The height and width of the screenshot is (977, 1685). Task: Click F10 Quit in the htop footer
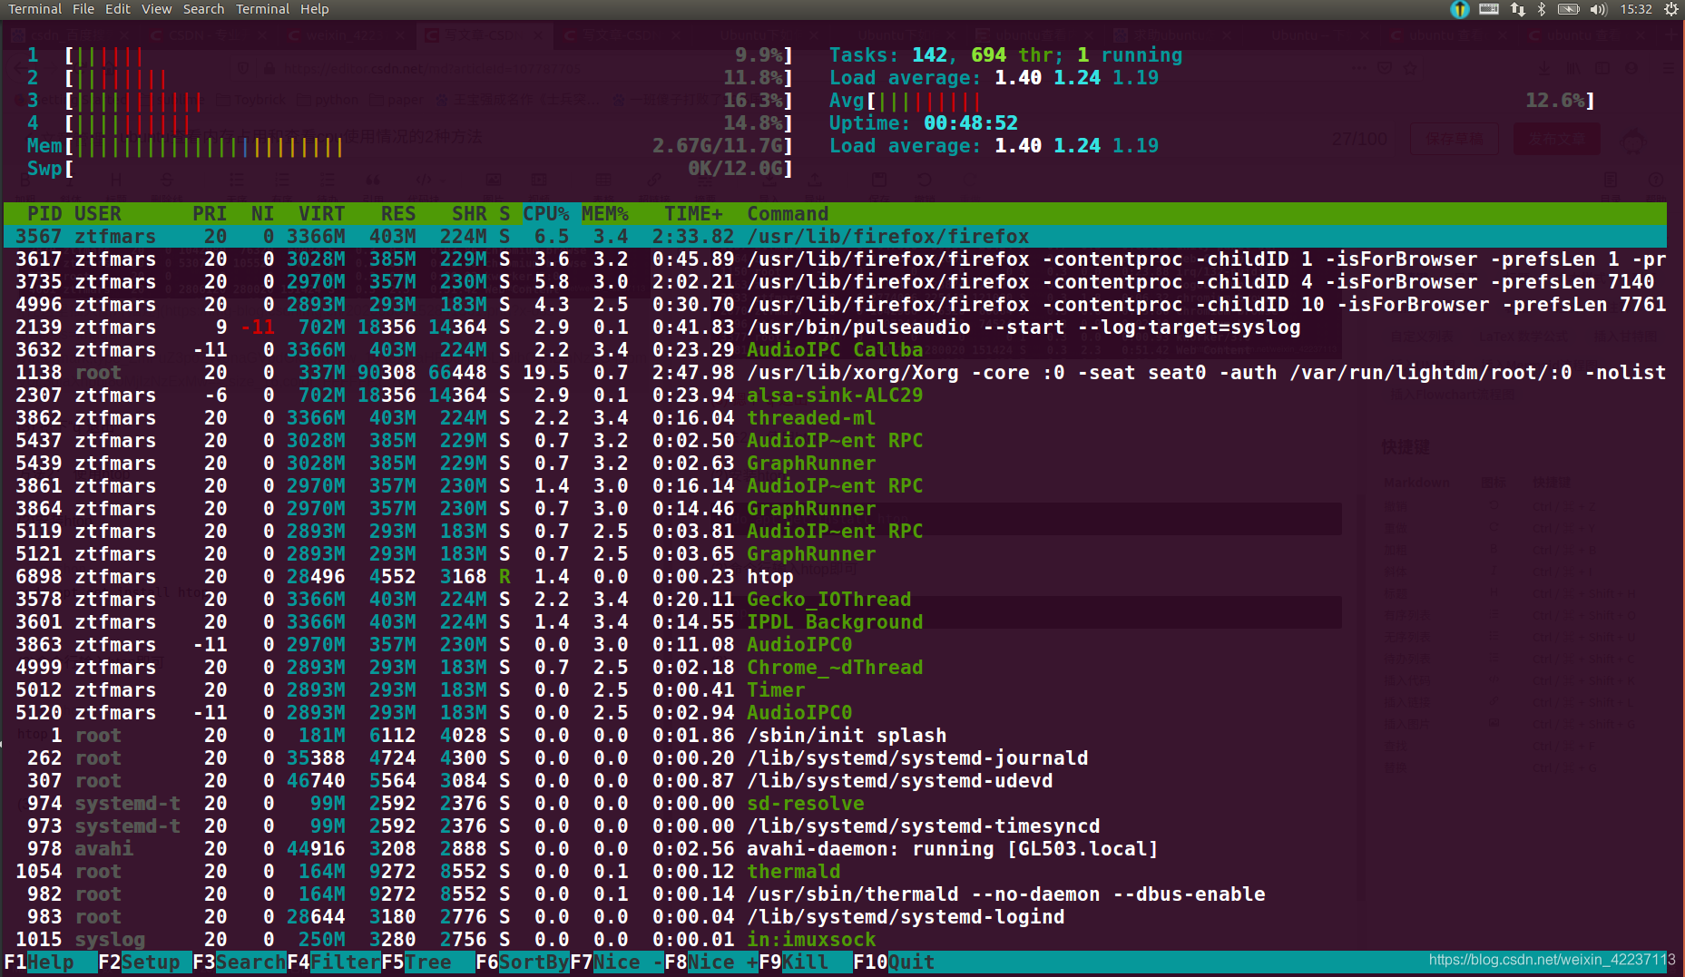click(894, 962)
